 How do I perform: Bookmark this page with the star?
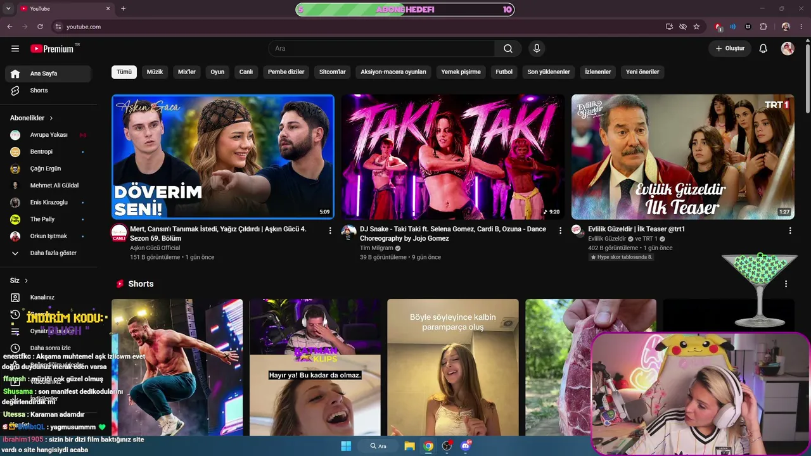tap(696, 27)
